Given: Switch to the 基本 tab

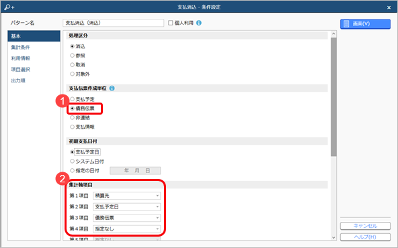Looking at the screenshot, I should point(34,36).
